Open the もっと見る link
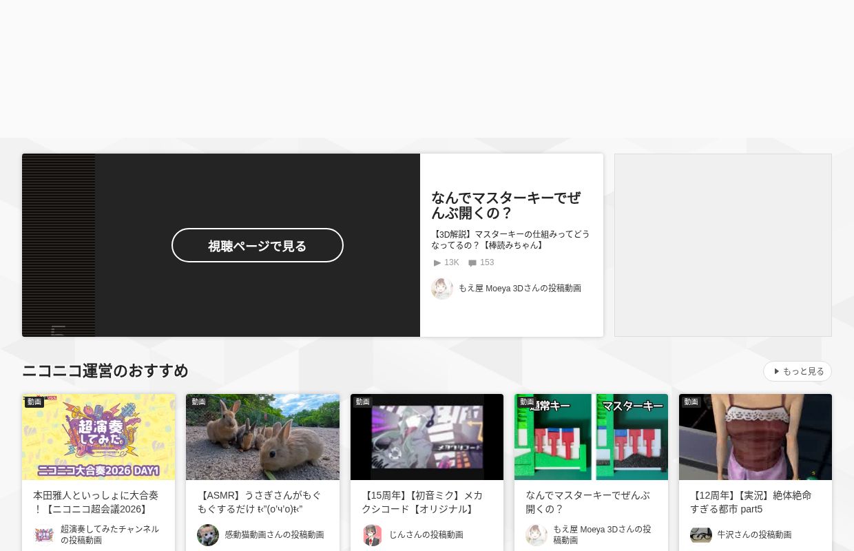This screenshot has height=551, width=854. click(x=798, y=371)
